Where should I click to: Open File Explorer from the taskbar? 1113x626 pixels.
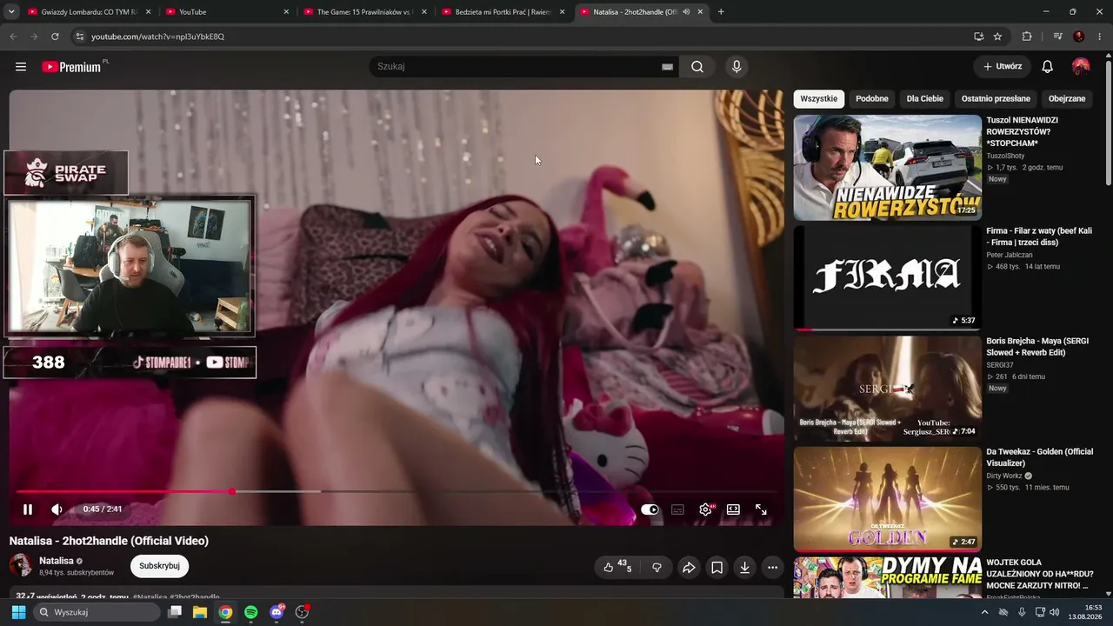(200, 612)
